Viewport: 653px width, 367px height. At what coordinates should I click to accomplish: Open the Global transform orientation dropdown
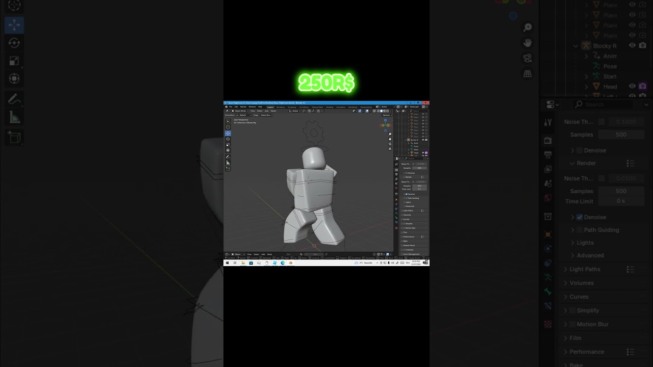[x=295, y=111]
